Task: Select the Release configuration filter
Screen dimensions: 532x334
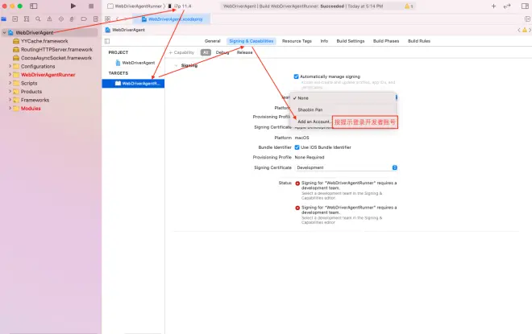Action: point(244,52)
